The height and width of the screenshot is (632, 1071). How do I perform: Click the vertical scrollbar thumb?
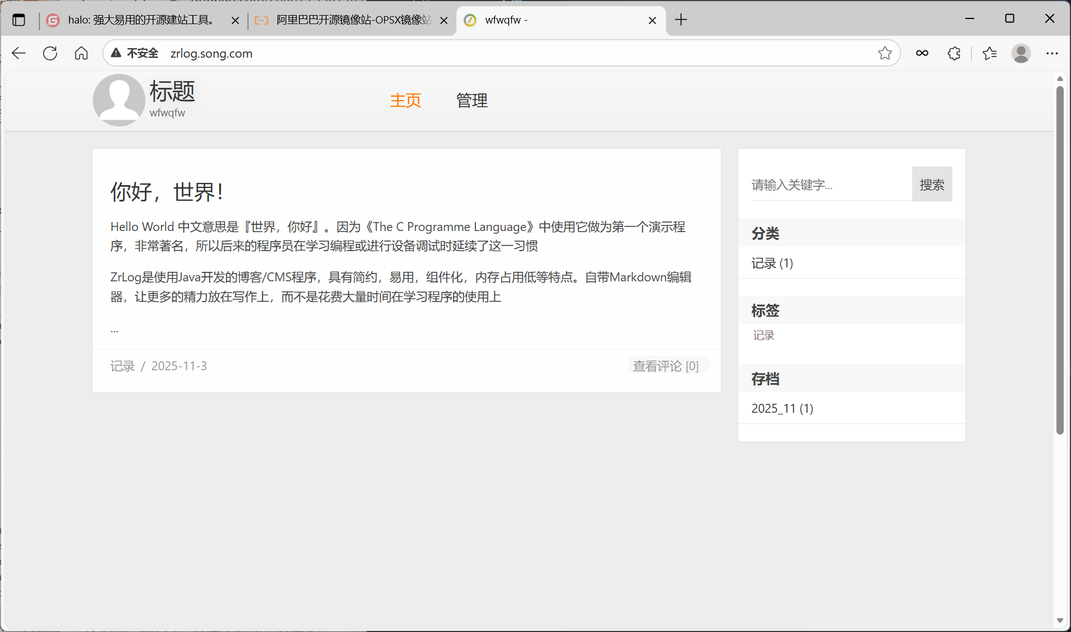coord(1060,260)
